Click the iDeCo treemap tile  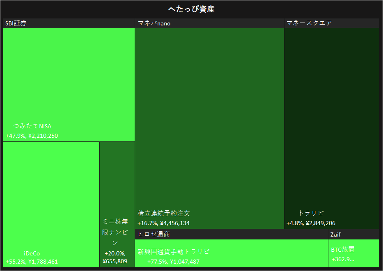[51, 205]
